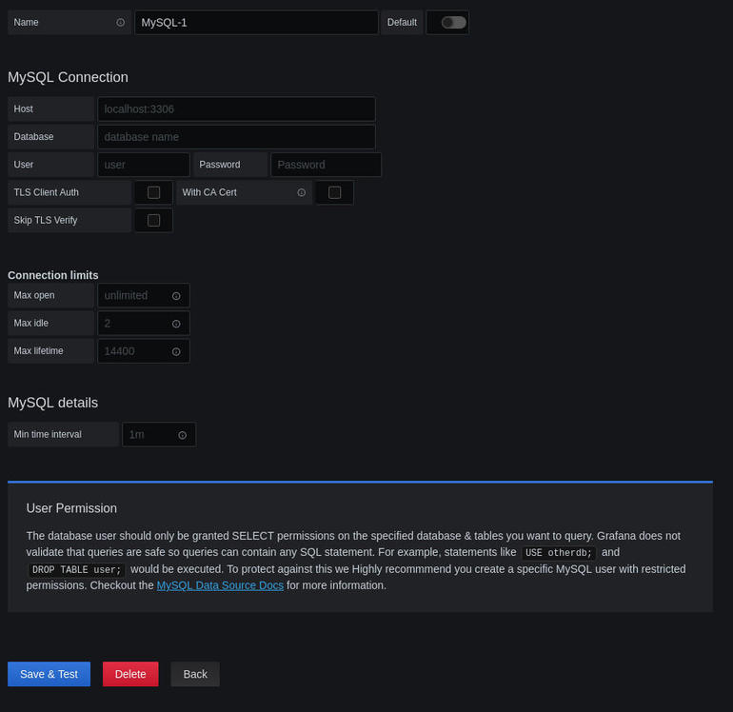Enable the TLS Client Auth checkbox

153,192
